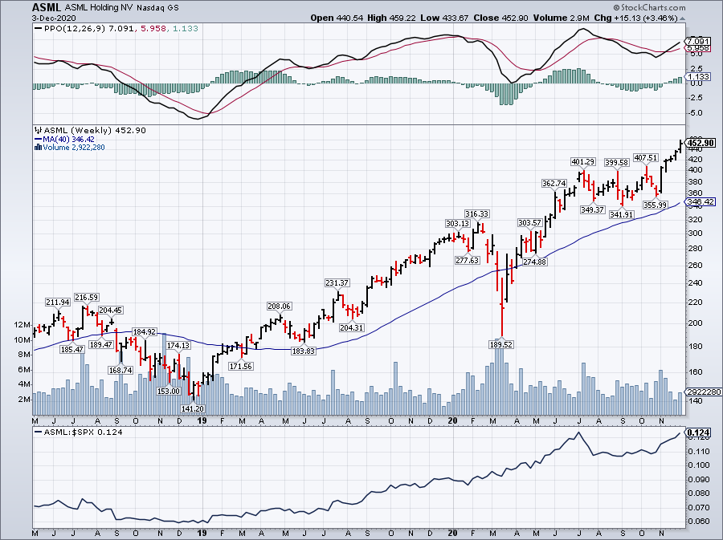Click the bar-chart icon before ASML (Weekly)
Screen dimensions: 723x540
pyautogui.click(x=39, y=130)
